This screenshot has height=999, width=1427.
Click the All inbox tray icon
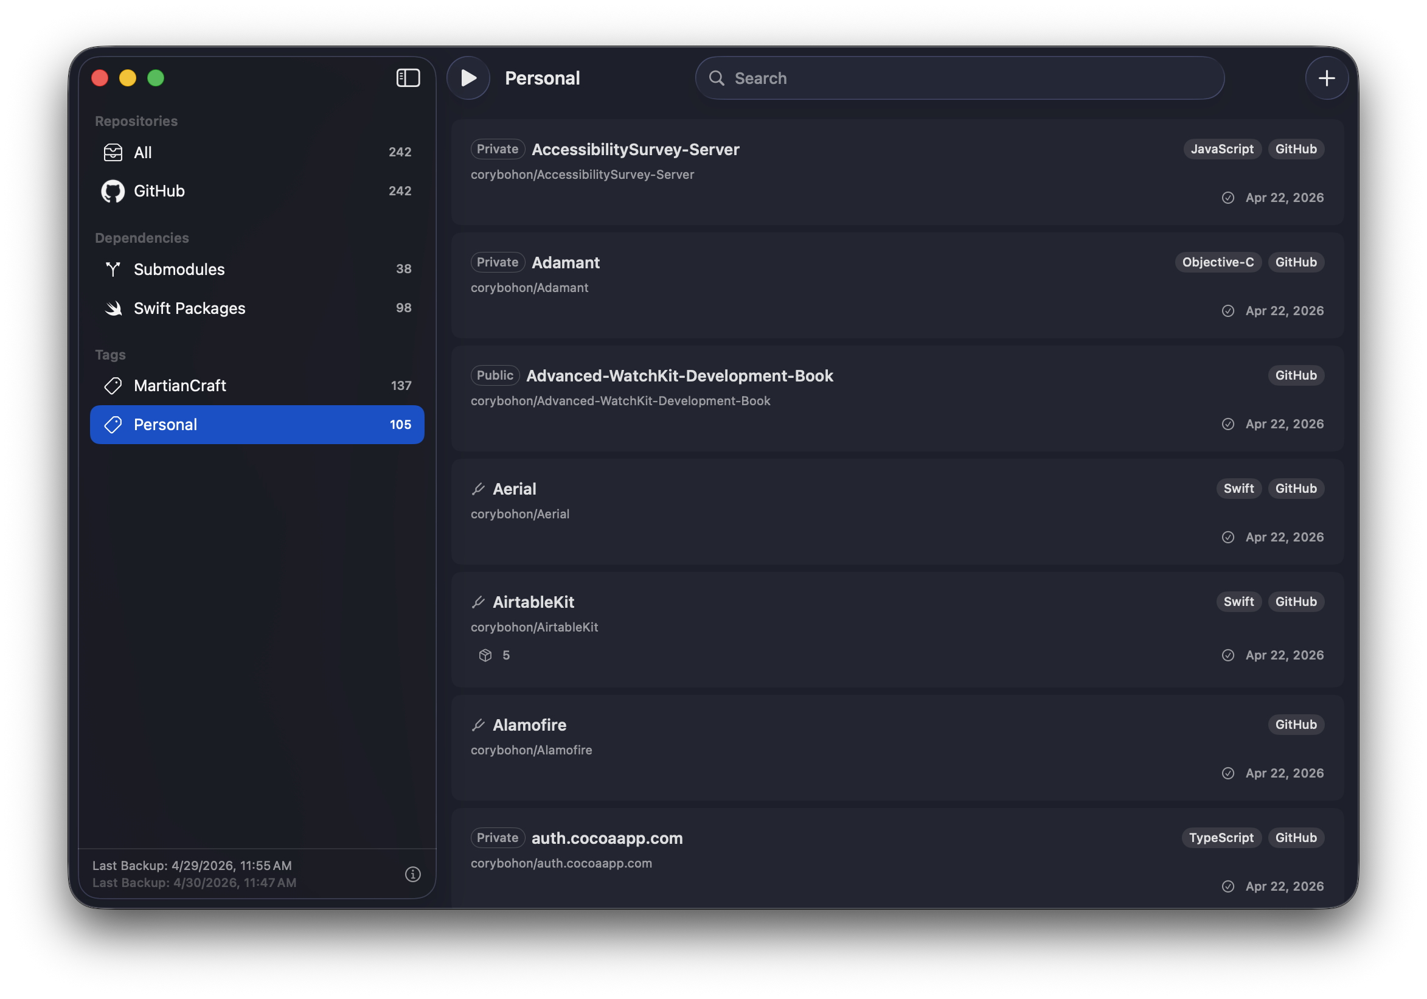[113, 152]
